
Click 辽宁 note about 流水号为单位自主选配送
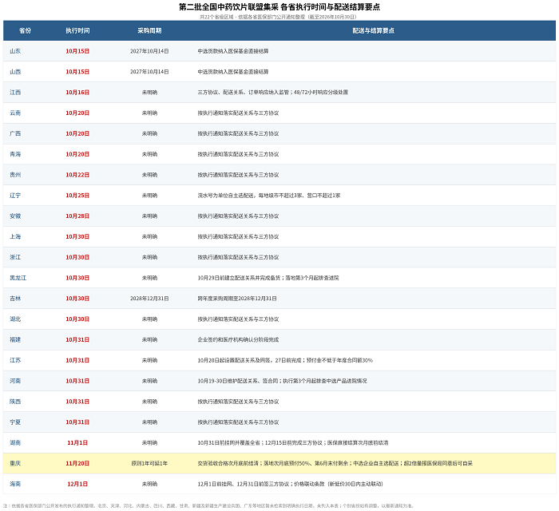pyautogui.click(x=269, y=196)
